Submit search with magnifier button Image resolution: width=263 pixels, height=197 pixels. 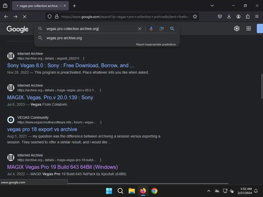(x=172, y=29)
